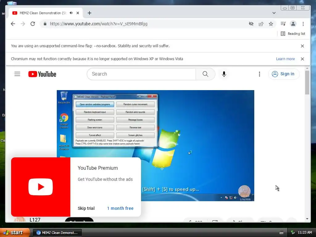The height and width of the screenshot is (237, 316).
Task: Click the magnifier search button
Action: [205, 74]
